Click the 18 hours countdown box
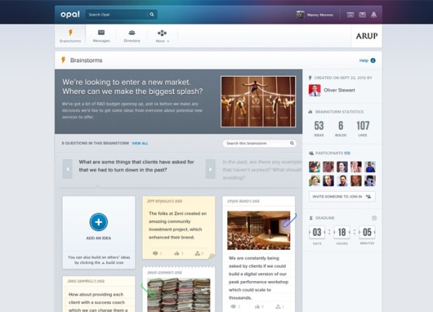 [342, 232]
